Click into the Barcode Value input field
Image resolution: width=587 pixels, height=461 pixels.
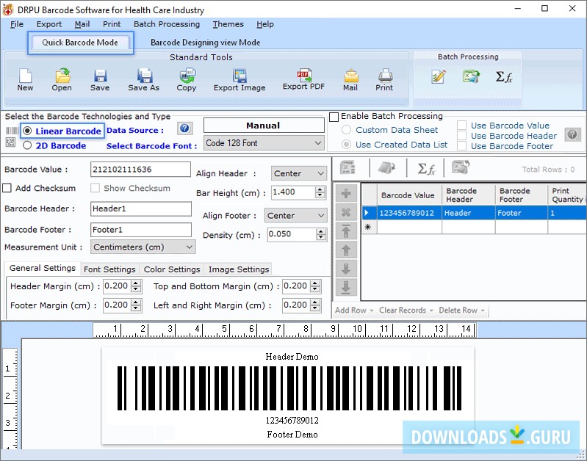[x=140, y=170]
